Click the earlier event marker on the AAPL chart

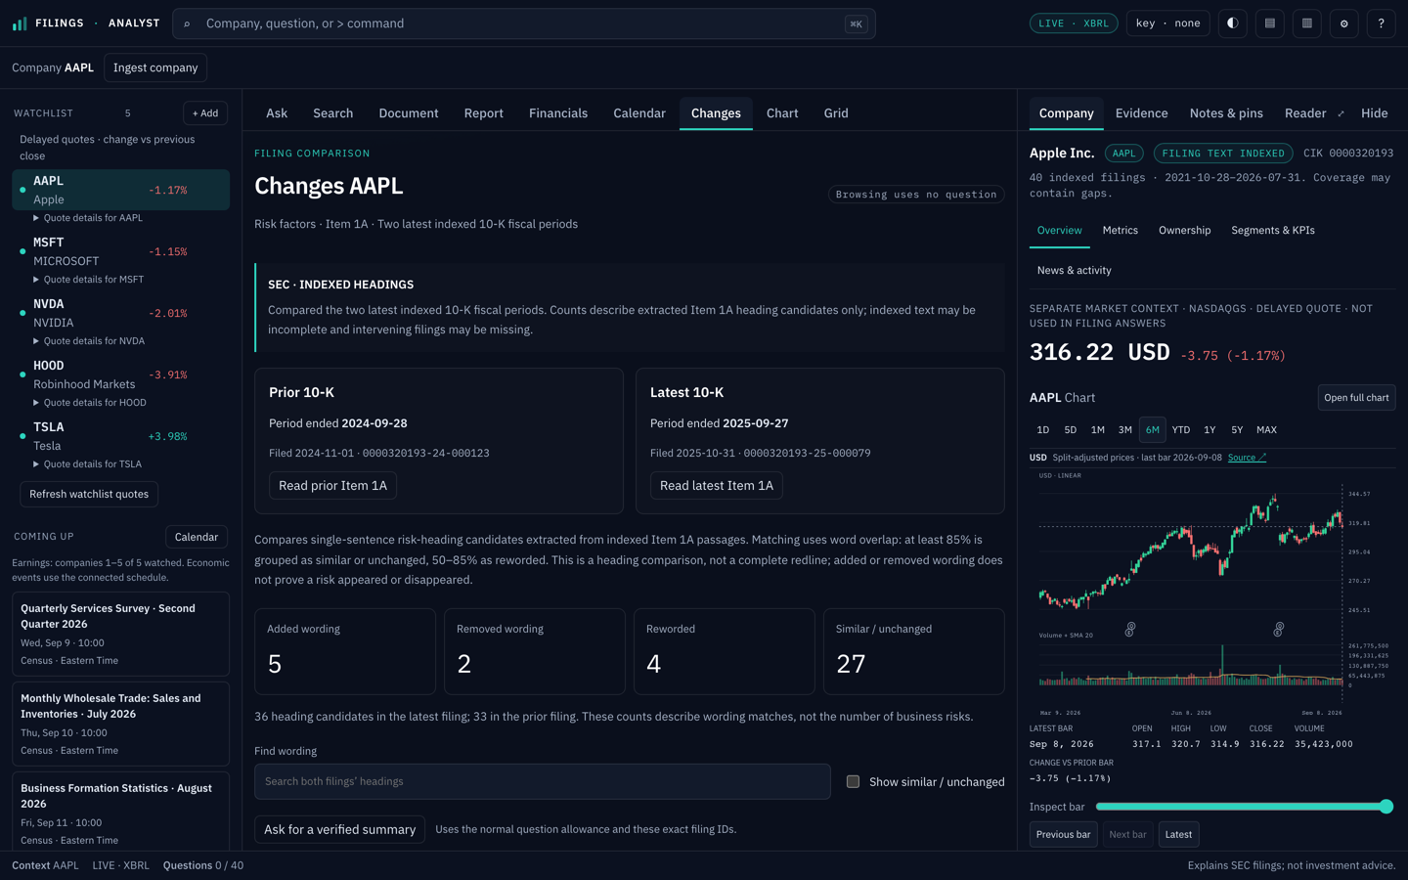click(1130, 630)
